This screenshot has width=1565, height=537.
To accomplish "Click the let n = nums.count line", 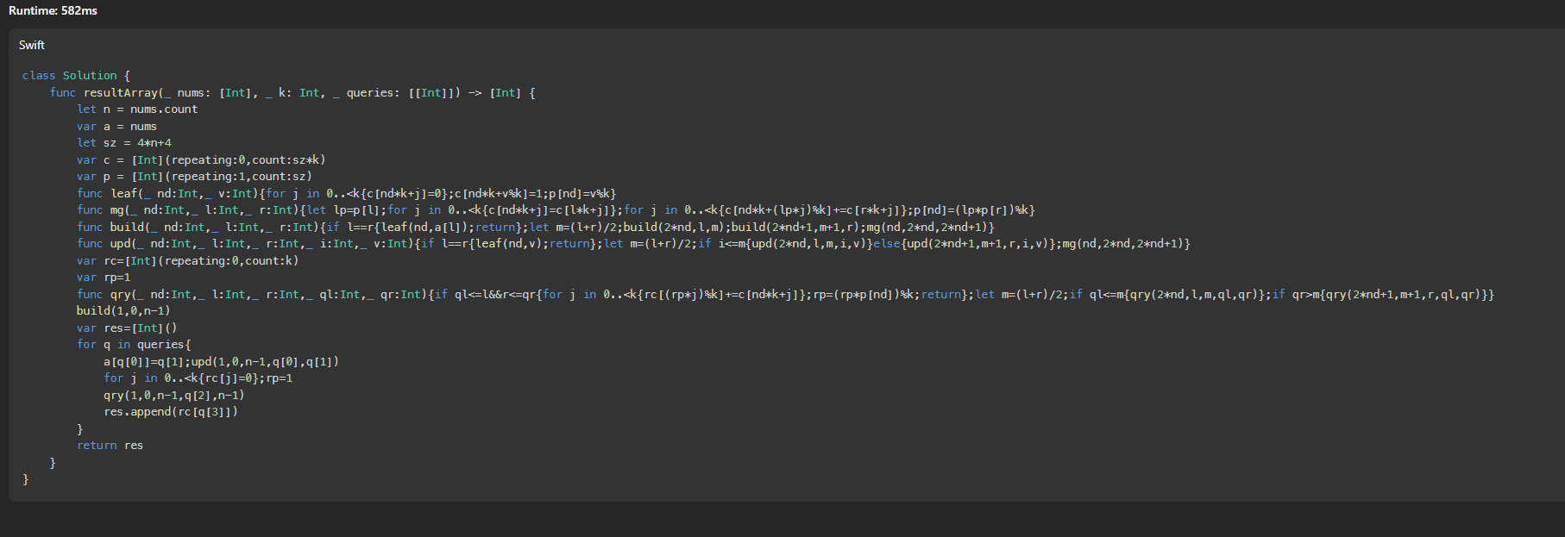I will point(137,109).
